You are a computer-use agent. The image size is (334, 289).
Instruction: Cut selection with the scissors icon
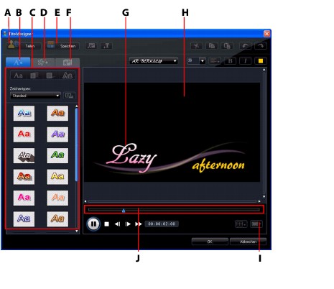pos(197,46)
